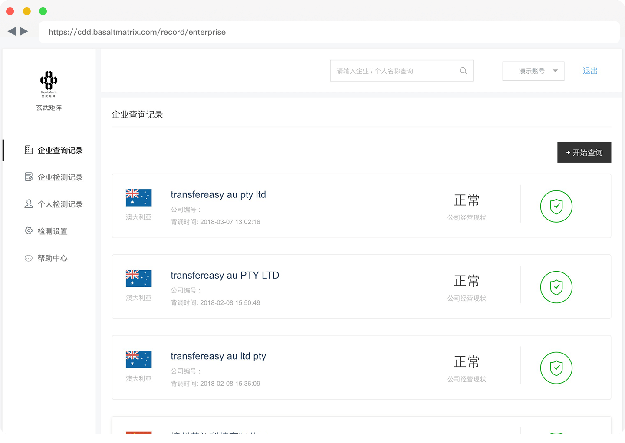Open the transfereasy au ltd pty record
Image resolution: width=625 pixels, height=443 pixels.
[362, 368]
